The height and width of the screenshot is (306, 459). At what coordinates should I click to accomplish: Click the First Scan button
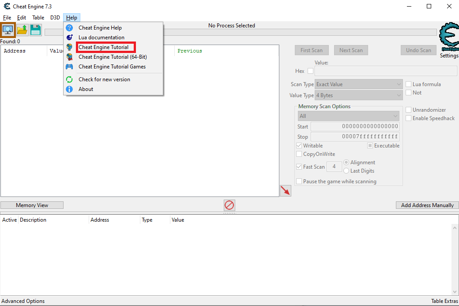(x=312, y=50)
